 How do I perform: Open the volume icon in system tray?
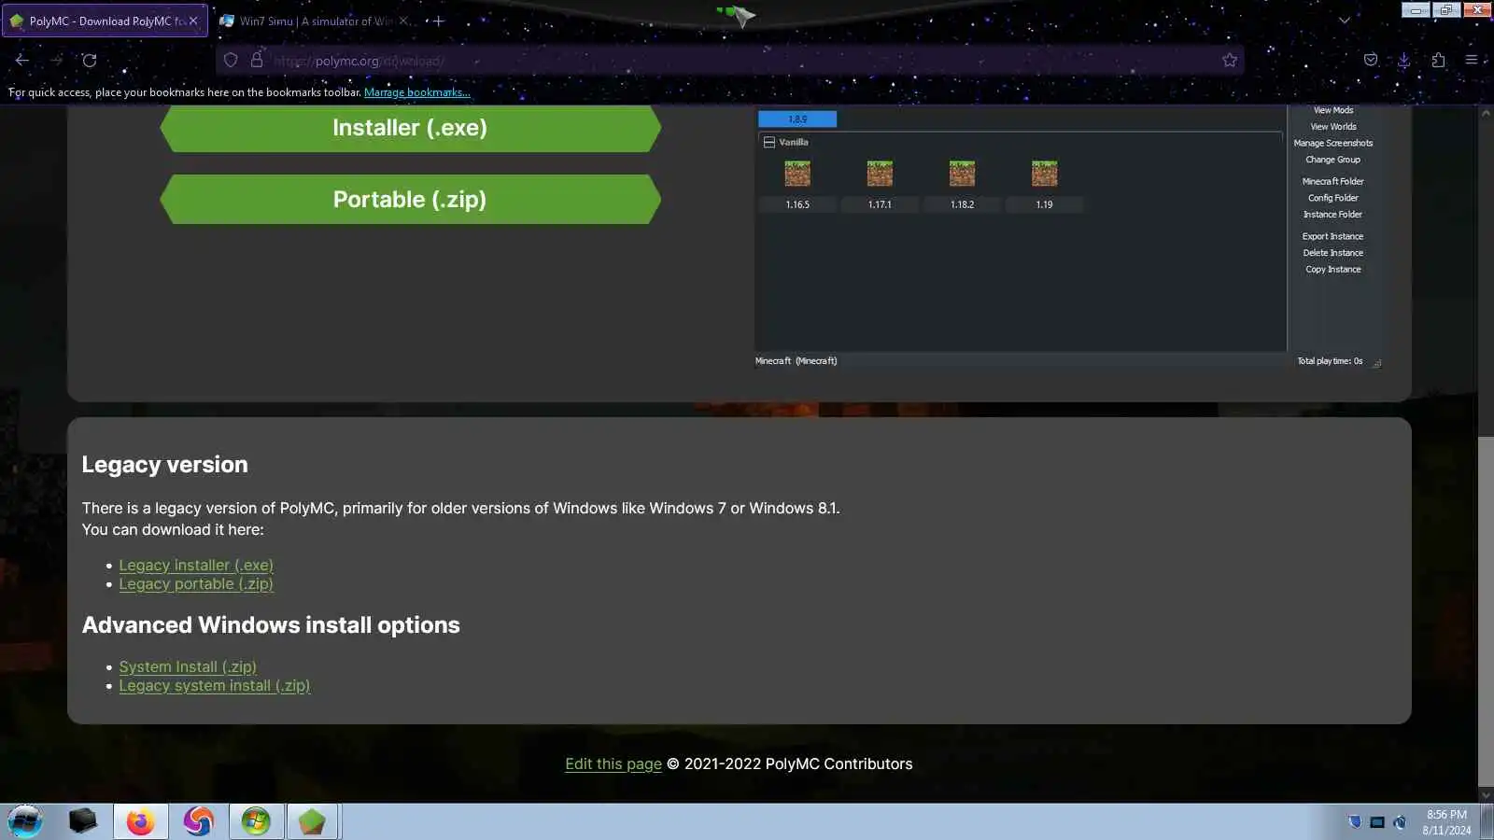coord(1400,822)
